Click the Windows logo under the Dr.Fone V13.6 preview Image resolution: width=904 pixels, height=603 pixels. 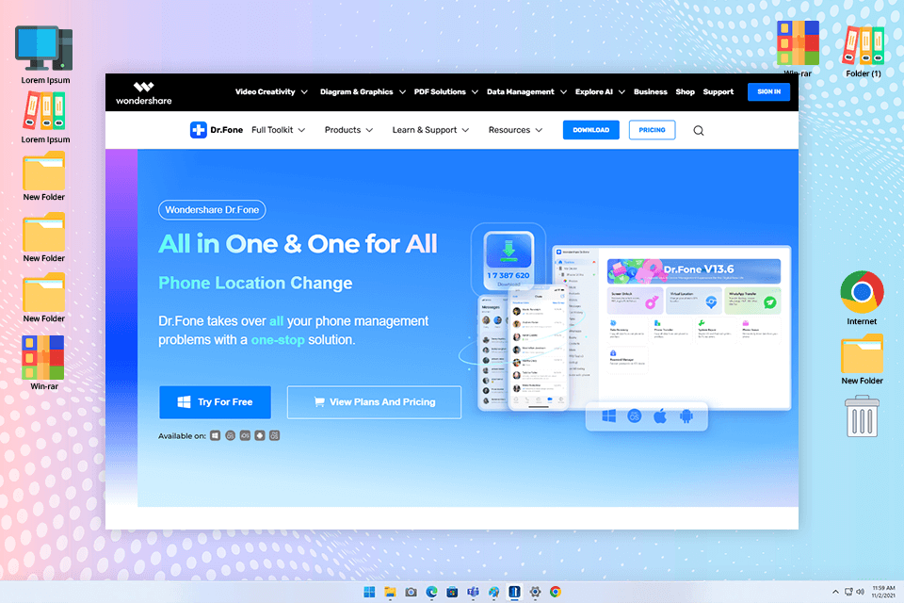point(609,416)
